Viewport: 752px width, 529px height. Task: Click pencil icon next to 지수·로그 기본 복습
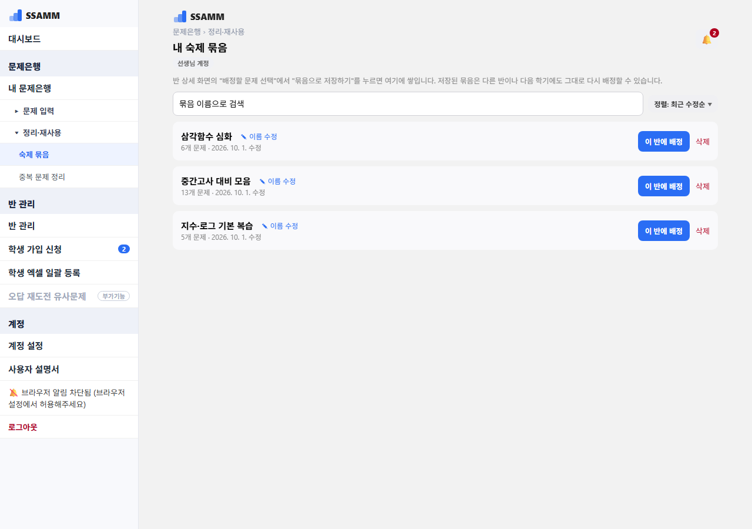[265, 226]
